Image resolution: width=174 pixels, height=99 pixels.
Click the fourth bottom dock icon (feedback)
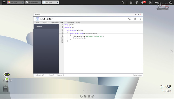point(93,96)
